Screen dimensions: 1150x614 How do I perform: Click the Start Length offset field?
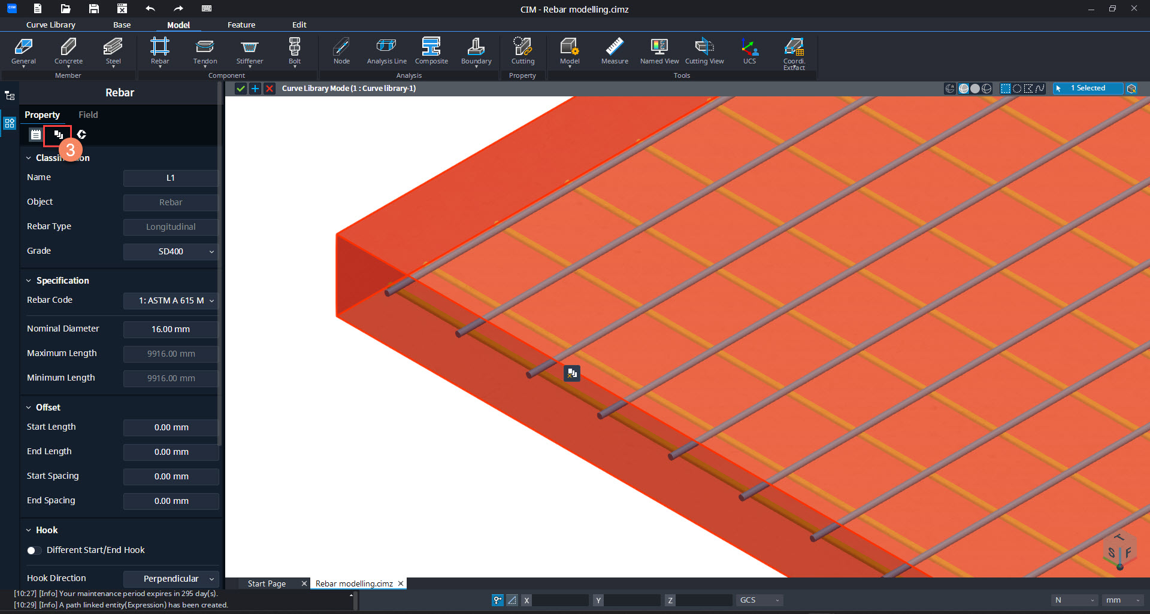[171, 427]
